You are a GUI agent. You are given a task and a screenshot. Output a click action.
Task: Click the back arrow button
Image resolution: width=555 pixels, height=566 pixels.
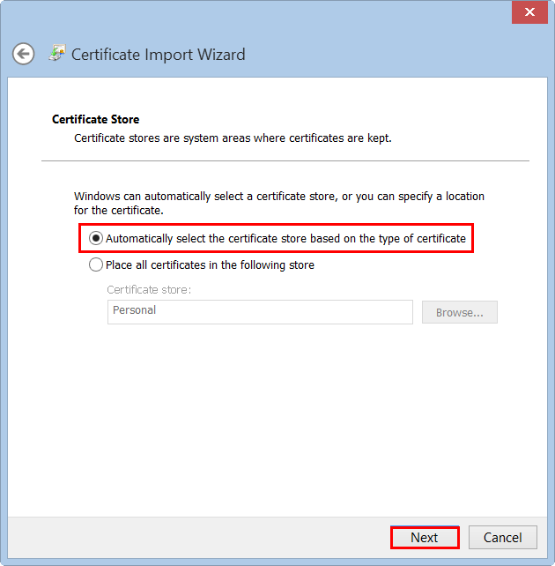(x=23, y=54)
